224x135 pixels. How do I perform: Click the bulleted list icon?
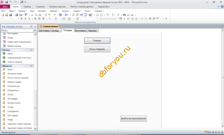(x=142, y=19)
